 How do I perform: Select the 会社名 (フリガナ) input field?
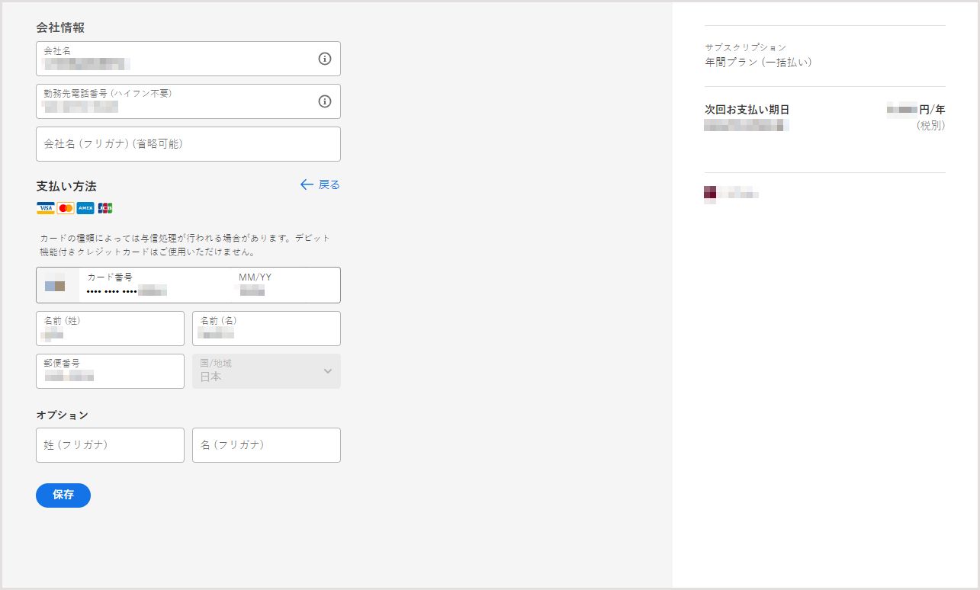click(188, 144)
